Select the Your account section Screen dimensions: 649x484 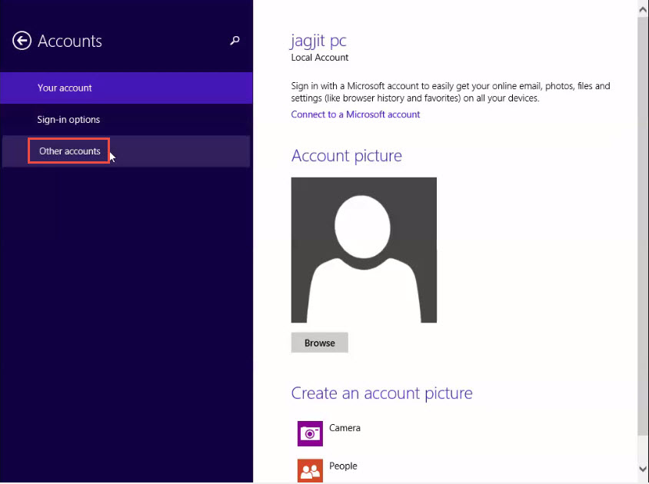pos(126,88)
